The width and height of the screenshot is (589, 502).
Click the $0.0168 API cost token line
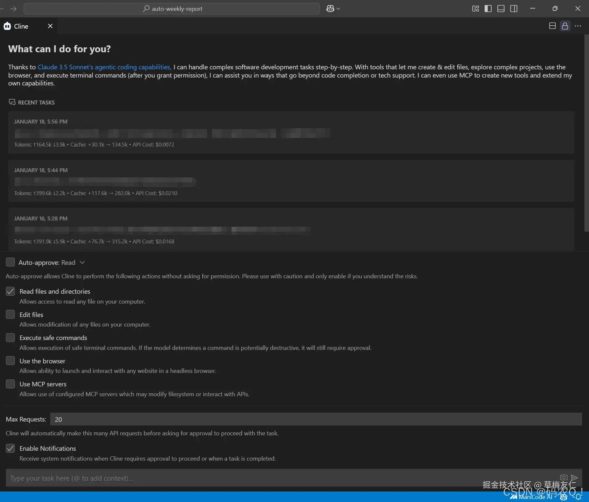tap(94, 241)
